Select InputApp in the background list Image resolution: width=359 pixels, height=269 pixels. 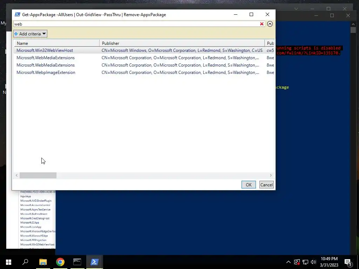coord(26,196)
